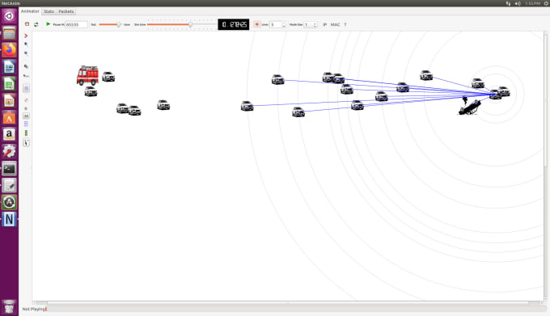Click the horizontal scrollbar of the canvas
This screenshot has height=316, width=550.
288,303
